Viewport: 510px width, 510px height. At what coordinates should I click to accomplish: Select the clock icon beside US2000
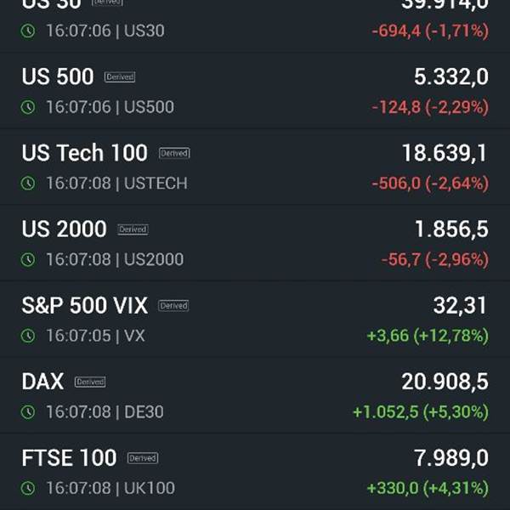pos(28,259)
